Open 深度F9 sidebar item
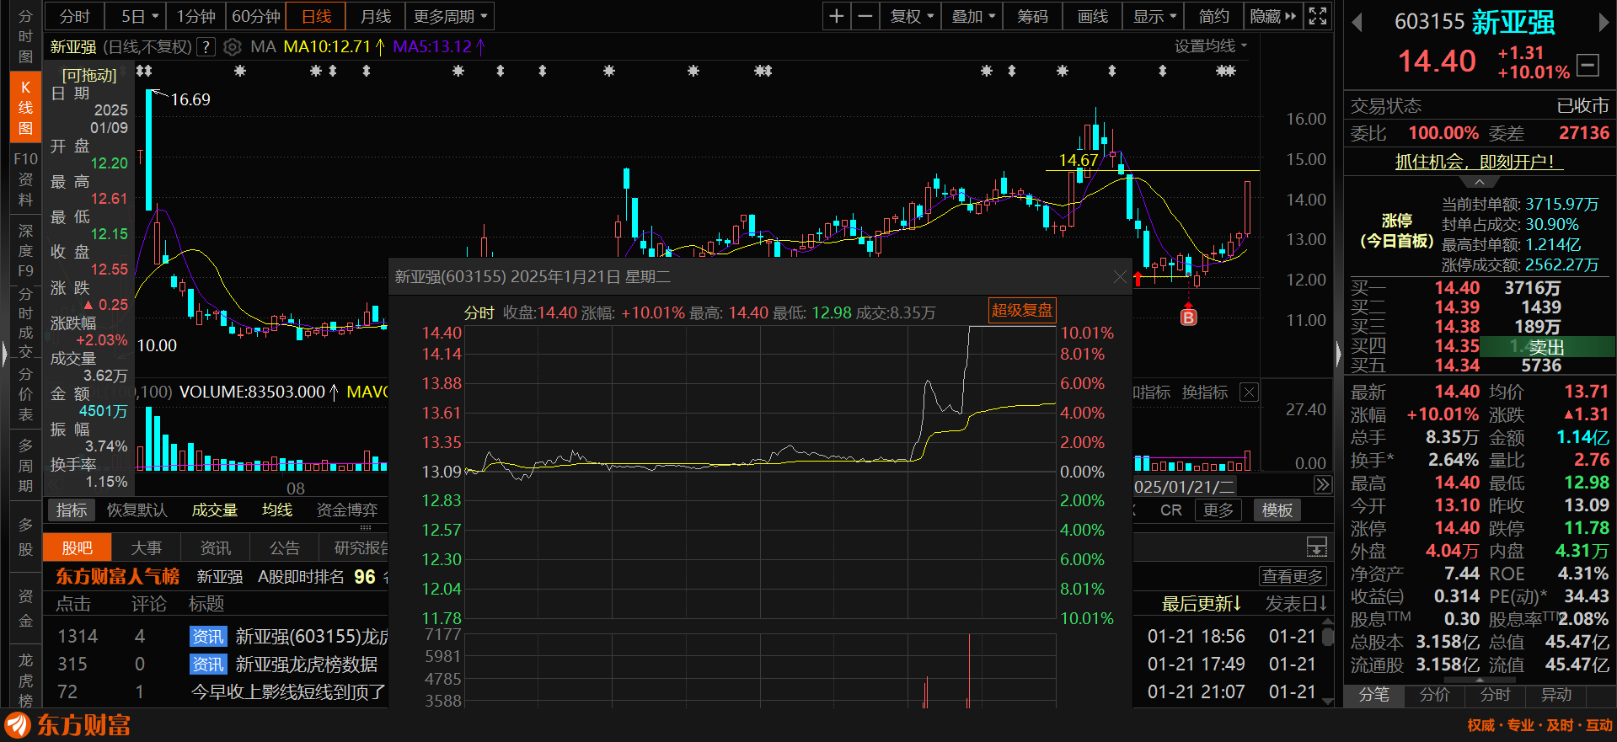Viewport: 1617px width, 742px height. [25, 250]
